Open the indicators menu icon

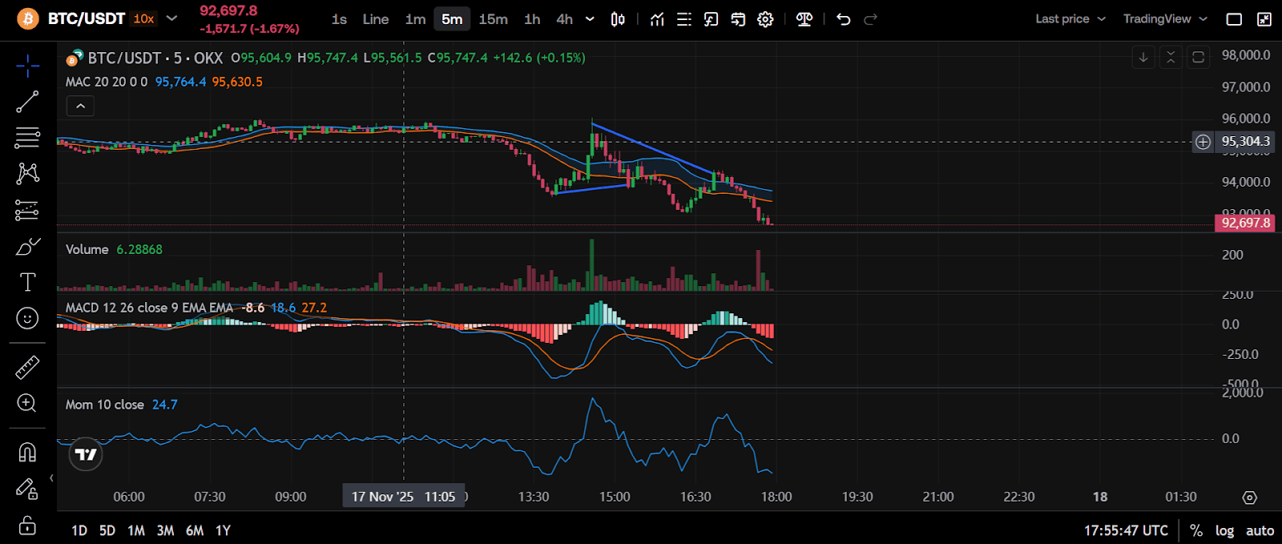pos(657,19)
